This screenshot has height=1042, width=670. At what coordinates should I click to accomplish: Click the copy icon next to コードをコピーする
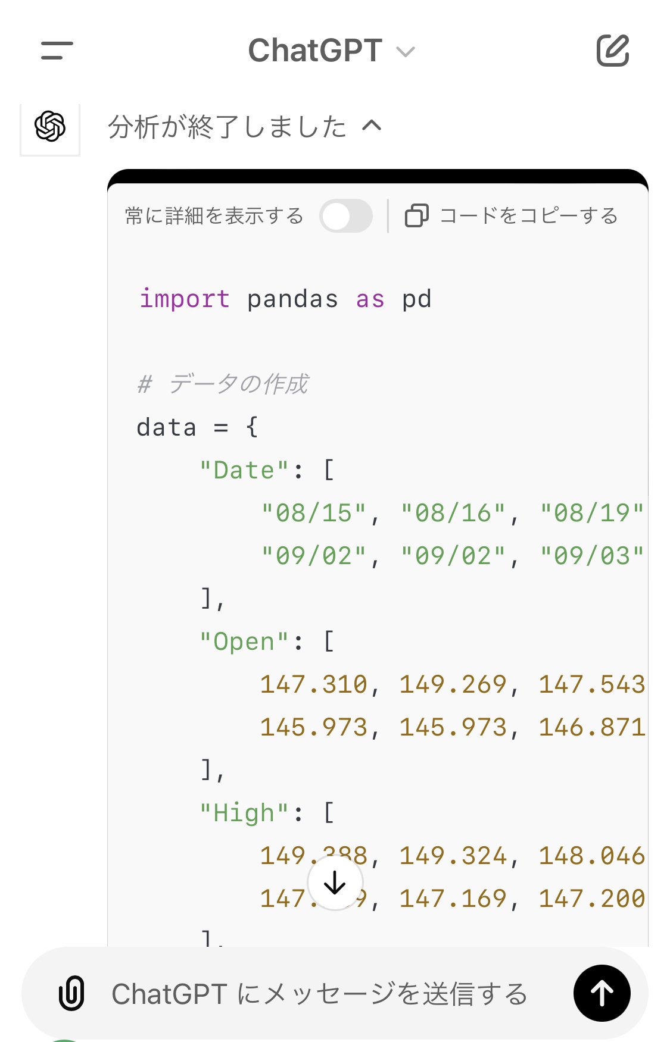(417, 216)
